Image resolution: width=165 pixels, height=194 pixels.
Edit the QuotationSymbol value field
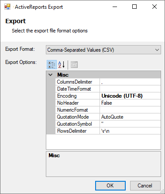130,124
